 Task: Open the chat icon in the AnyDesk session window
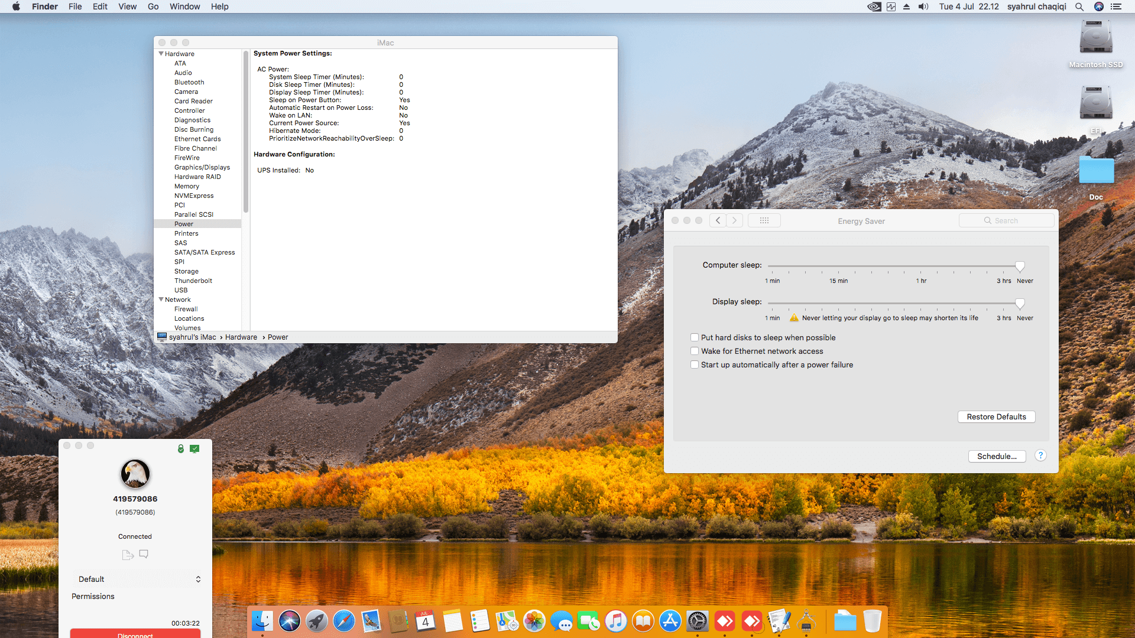click(143, 554)
